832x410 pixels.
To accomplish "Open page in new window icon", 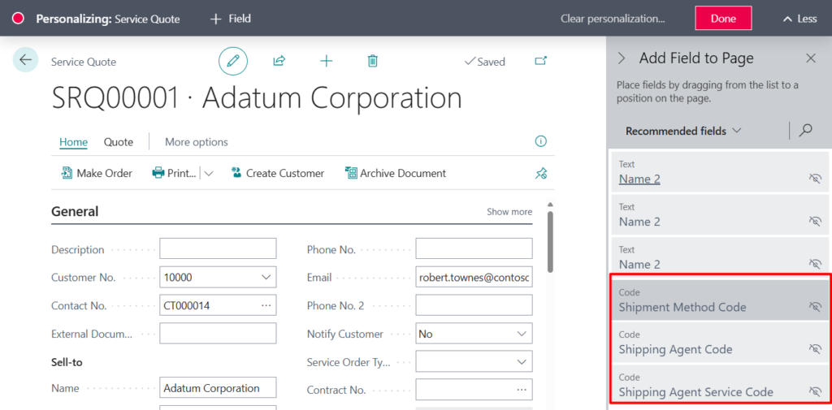I will 541,61.
